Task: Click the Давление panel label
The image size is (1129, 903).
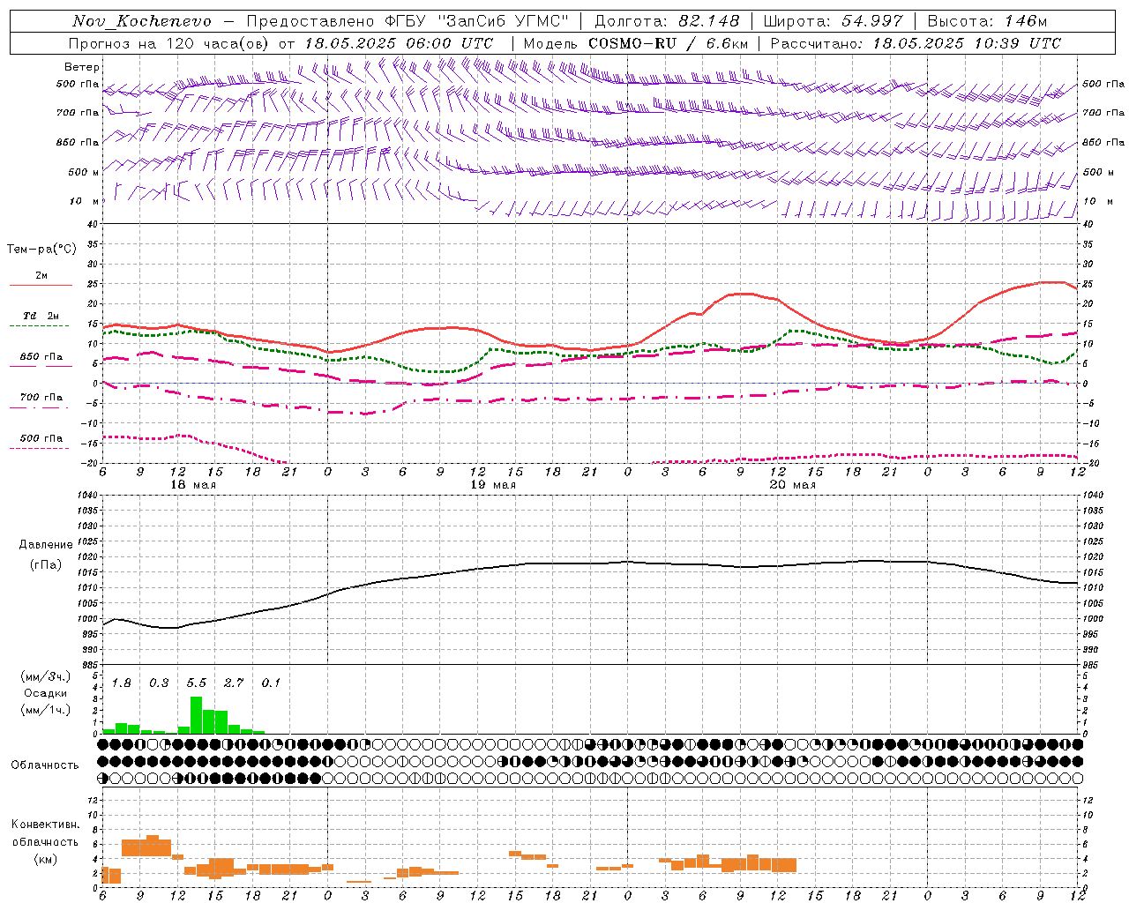Action: click(46, 545)
